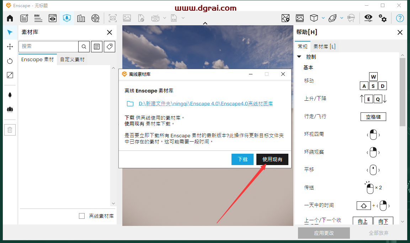Image resolution: width=410 pixels, height=243 pixels.
Task: Open the safe frame map icon
Action: tap(286, 18)
